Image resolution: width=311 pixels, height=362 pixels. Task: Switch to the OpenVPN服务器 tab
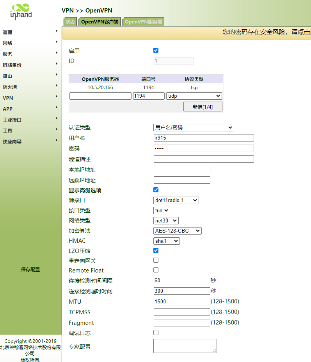coord(143,22)
